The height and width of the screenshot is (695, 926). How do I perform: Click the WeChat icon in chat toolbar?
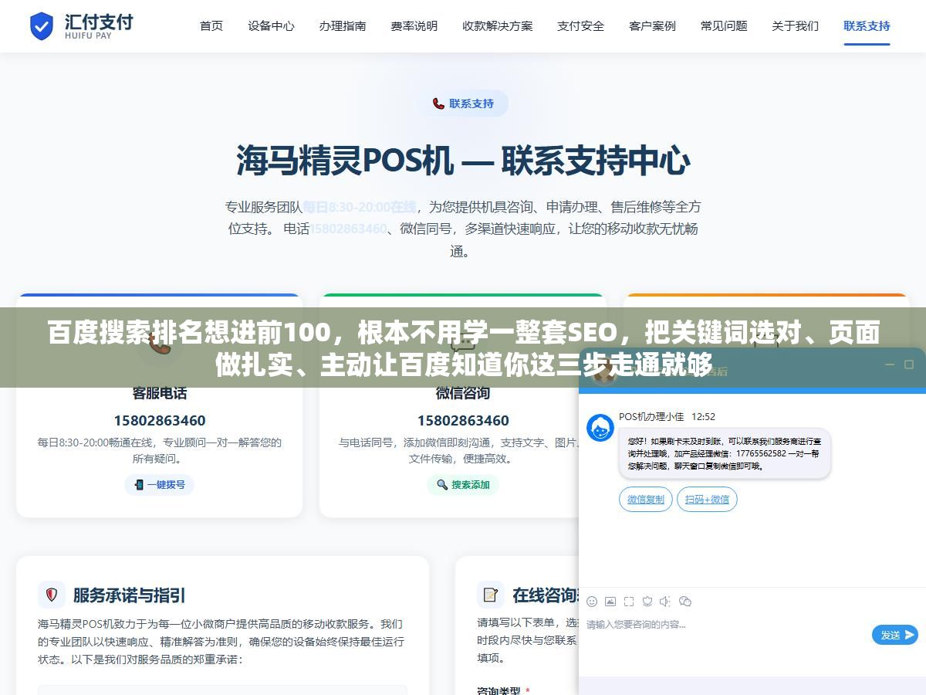click(x=685, y=602)
